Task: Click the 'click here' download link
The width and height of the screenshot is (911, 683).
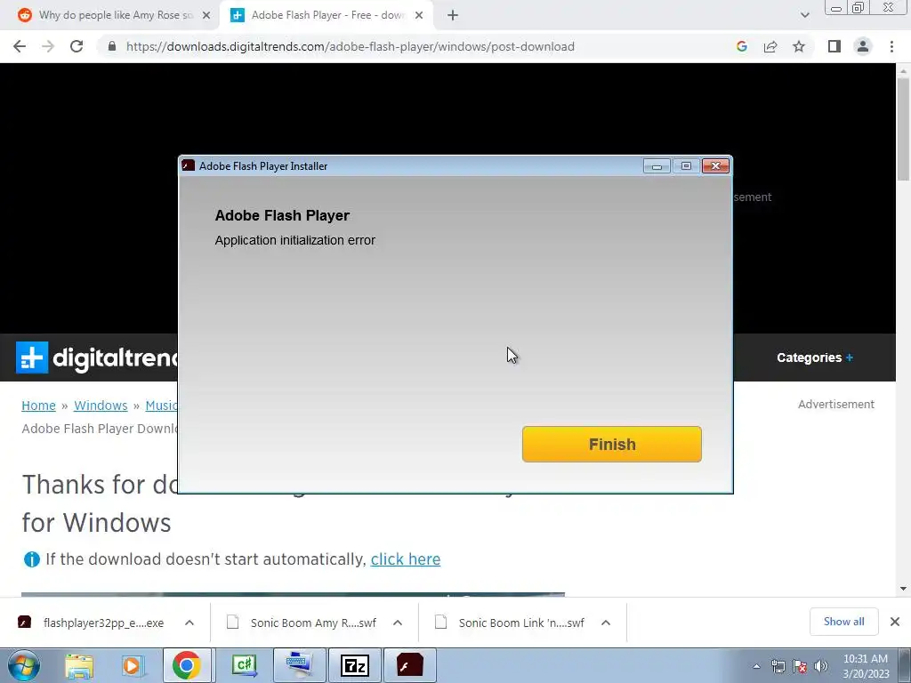Action: (x=406, y=559)
